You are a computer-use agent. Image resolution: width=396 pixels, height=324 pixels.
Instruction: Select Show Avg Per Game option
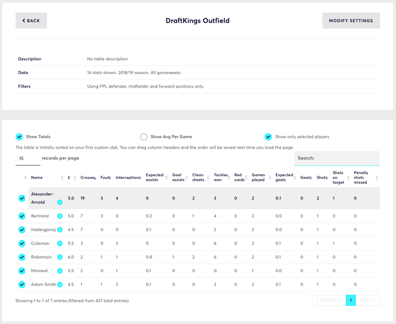(144, 137)
